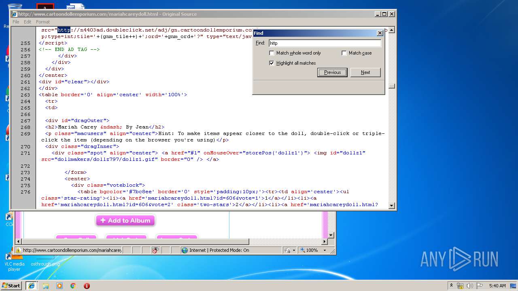
Task: Toggle Match whole word only checkbox
Action: (272, 53)
